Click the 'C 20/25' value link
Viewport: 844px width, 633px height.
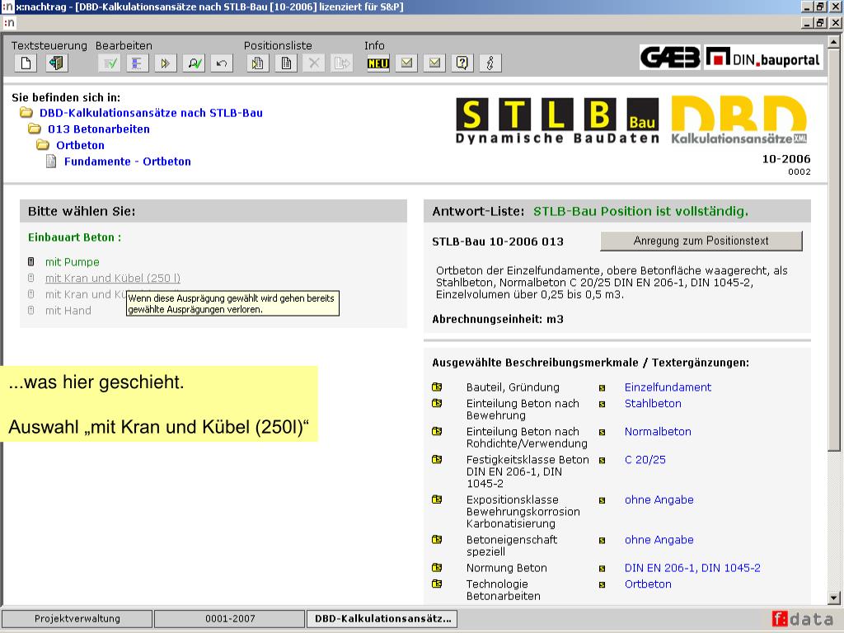click(645, 460)
